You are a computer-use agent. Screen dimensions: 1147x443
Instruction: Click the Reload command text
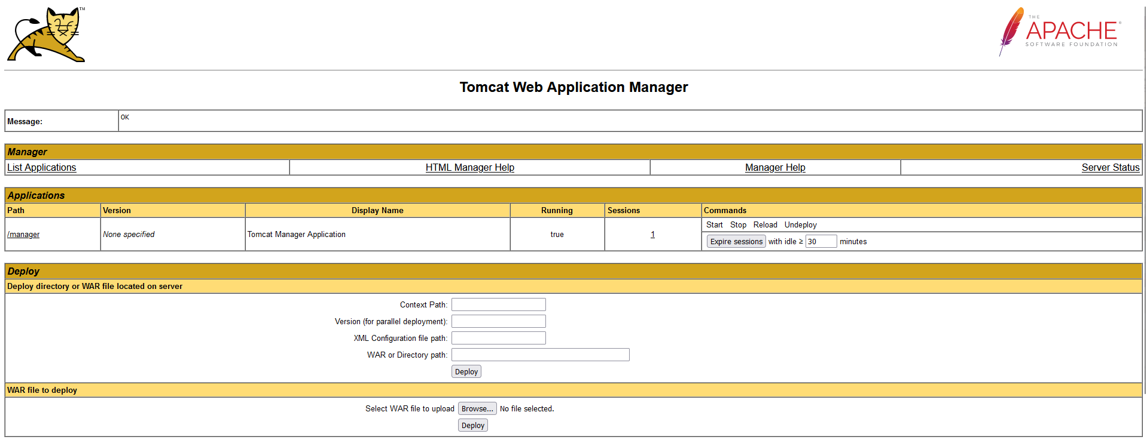coord(765,225)
